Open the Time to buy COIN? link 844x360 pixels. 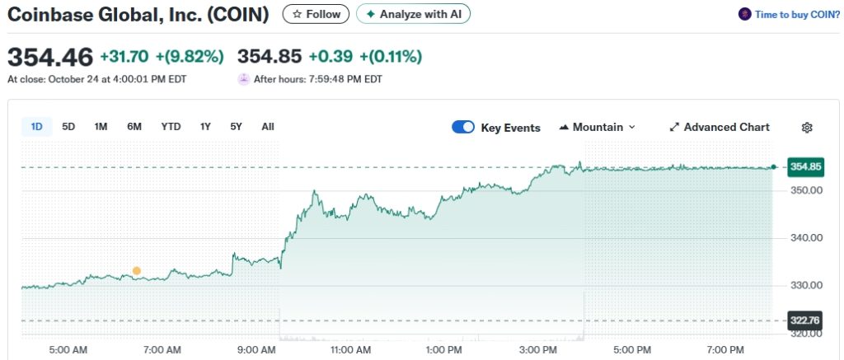789,14
